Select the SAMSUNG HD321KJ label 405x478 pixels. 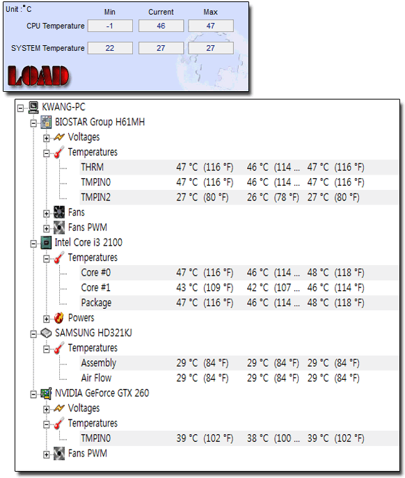pos(93,333)
